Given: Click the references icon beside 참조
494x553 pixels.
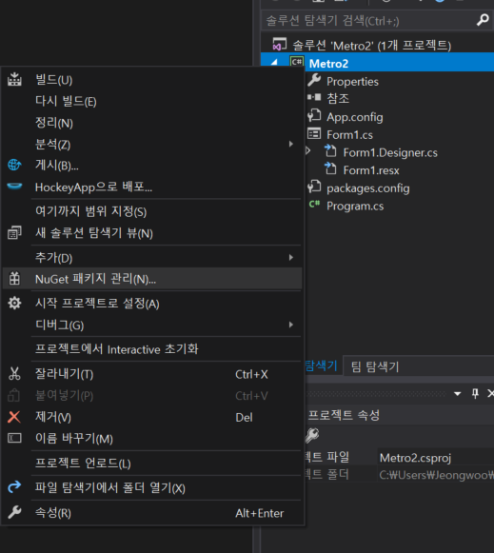Looking at the screenshot, I should pos(314,97).
